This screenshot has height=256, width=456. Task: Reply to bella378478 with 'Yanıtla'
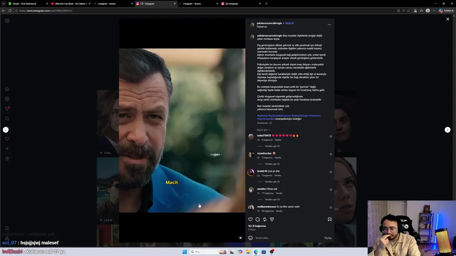pyautogui.click(x=278, y=140)
